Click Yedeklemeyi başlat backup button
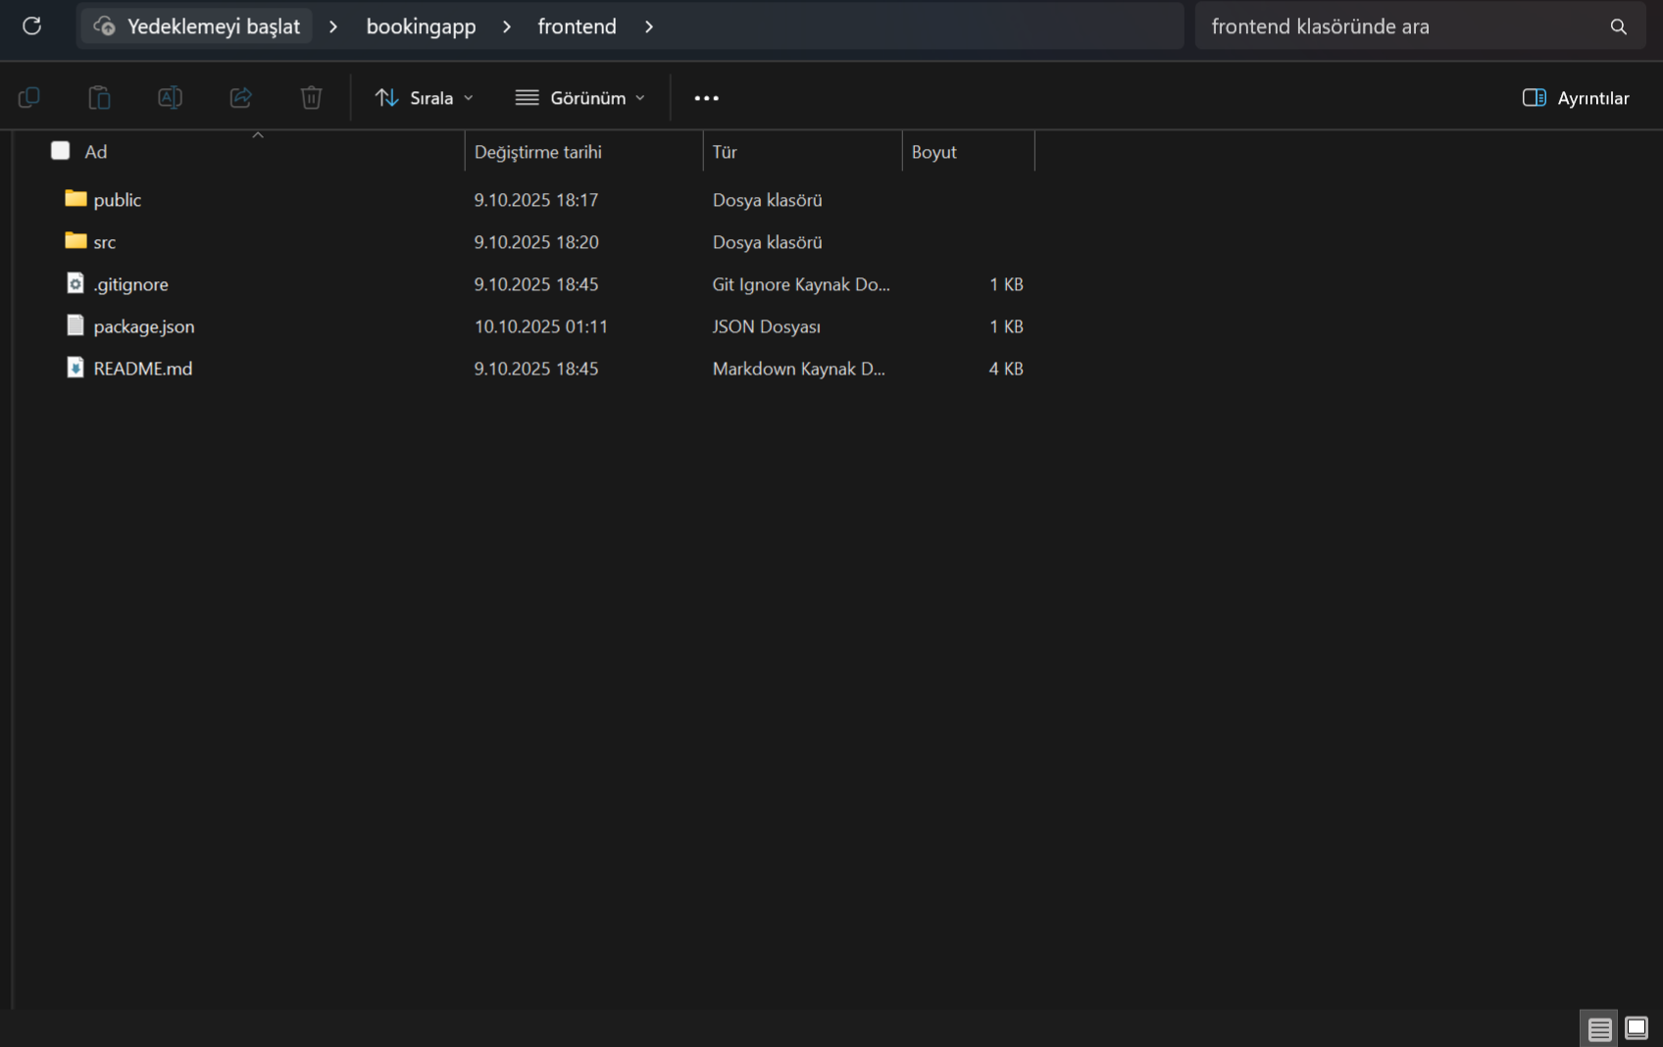Screen dimensions: 1663x1047 pyautogui.click(x=197, y=26)
